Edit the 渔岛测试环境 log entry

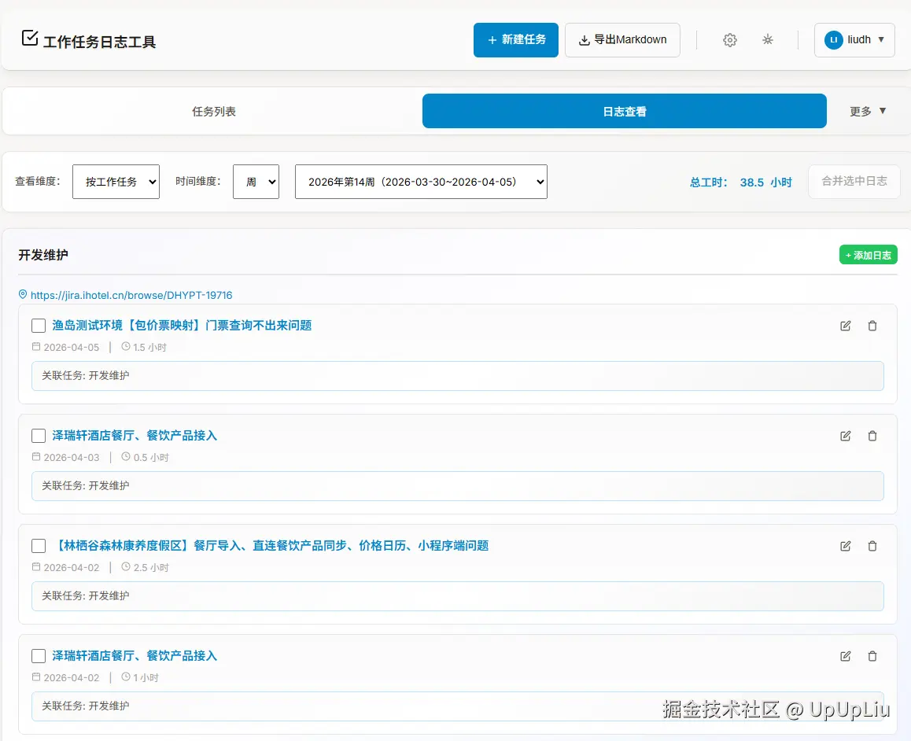pyautogui.click(x=846, y=326)
